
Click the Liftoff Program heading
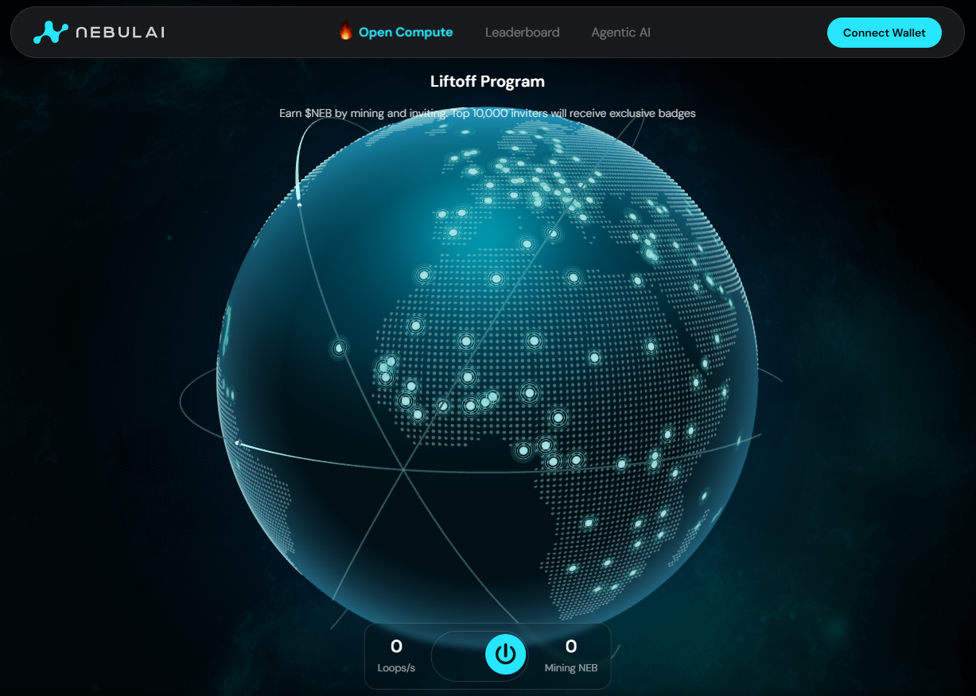point(487,81)
